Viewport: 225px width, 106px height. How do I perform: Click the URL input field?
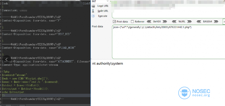click(x=168, y=9)
